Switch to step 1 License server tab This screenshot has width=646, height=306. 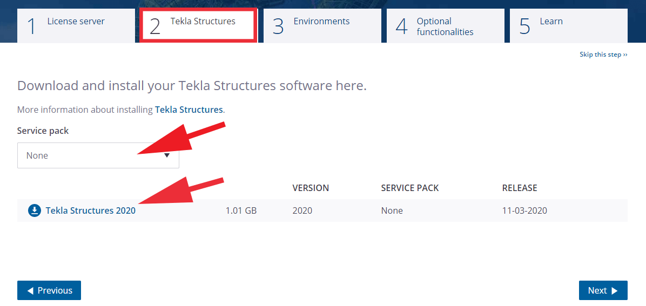click(76, 25)
